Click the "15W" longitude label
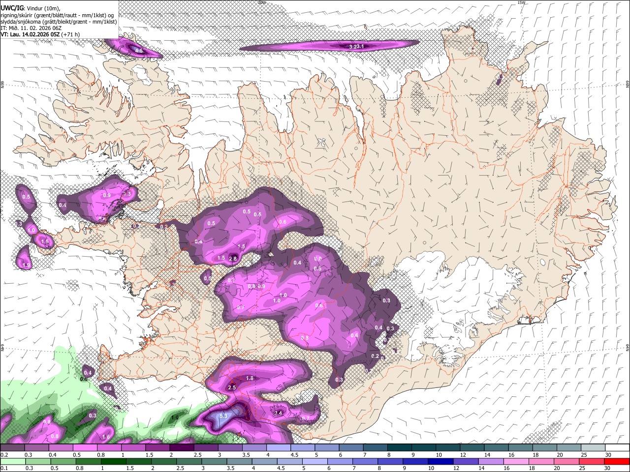Viewport: 630px width, 472px height. [x=521, y=2]
